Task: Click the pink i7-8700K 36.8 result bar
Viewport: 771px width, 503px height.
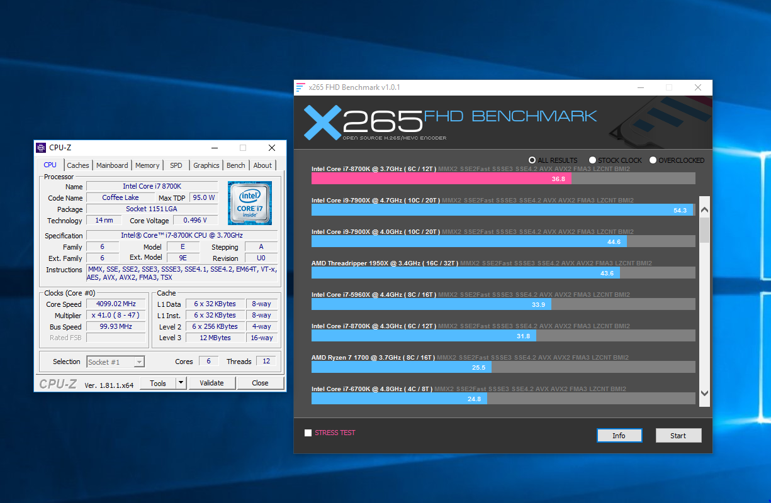Action: click(441, 179)
